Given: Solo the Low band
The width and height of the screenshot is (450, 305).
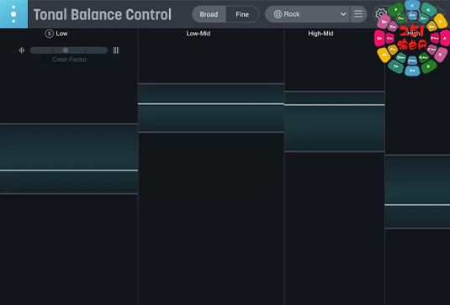Looking at the screenshot, I should (x=49, y=34).
